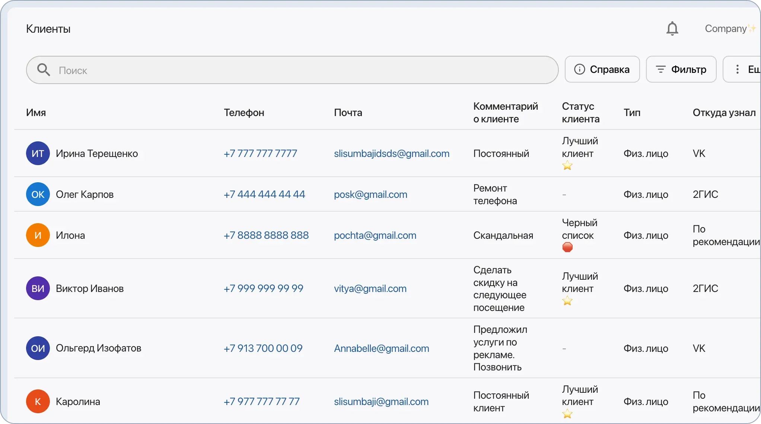Click the red stop icon in Черный список
The height and width of the screenshot is (424, 761).
pos(568,247)
